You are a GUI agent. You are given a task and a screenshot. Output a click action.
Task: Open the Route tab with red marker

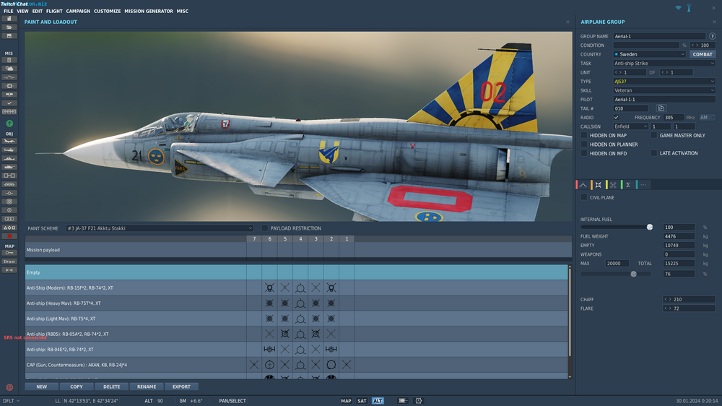[583, 185]
